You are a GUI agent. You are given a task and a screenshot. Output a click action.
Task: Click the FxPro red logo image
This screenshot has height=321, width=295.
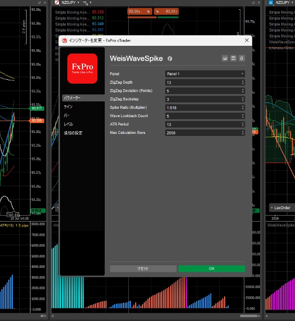pyautogui.click(x=83, y=68)
